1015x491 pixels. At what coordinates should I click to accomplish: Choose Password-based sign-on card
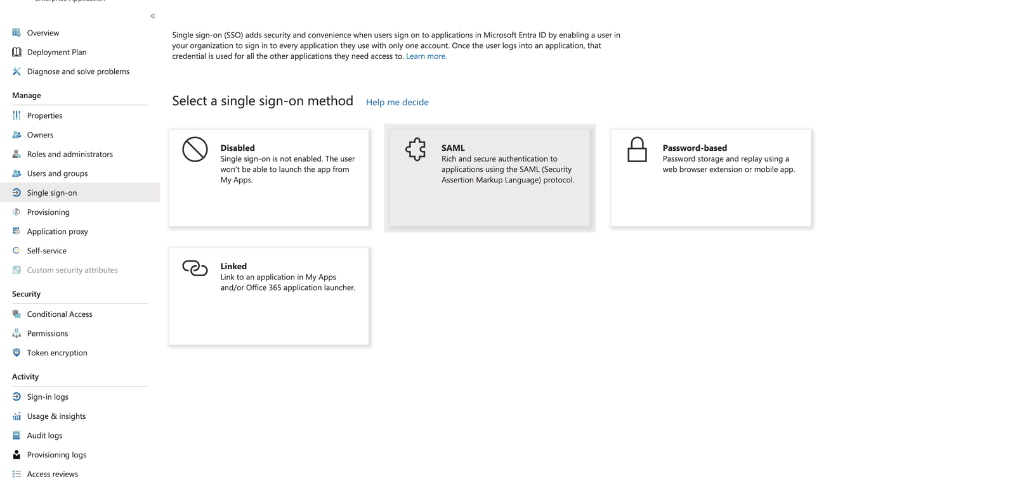(x=711, y=178)
